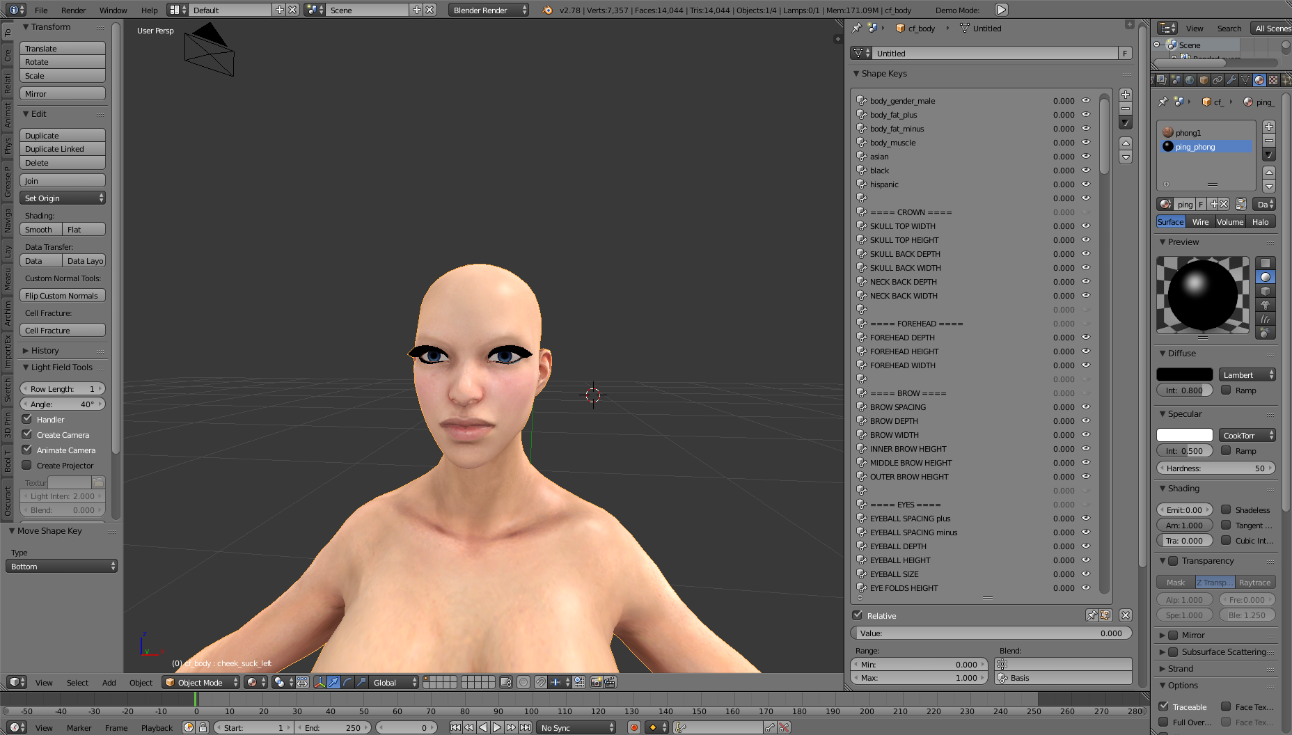Screen dimensions: 1292x735
Task: Open the Blender Render engine dropdown
Action: click(489, 10)
